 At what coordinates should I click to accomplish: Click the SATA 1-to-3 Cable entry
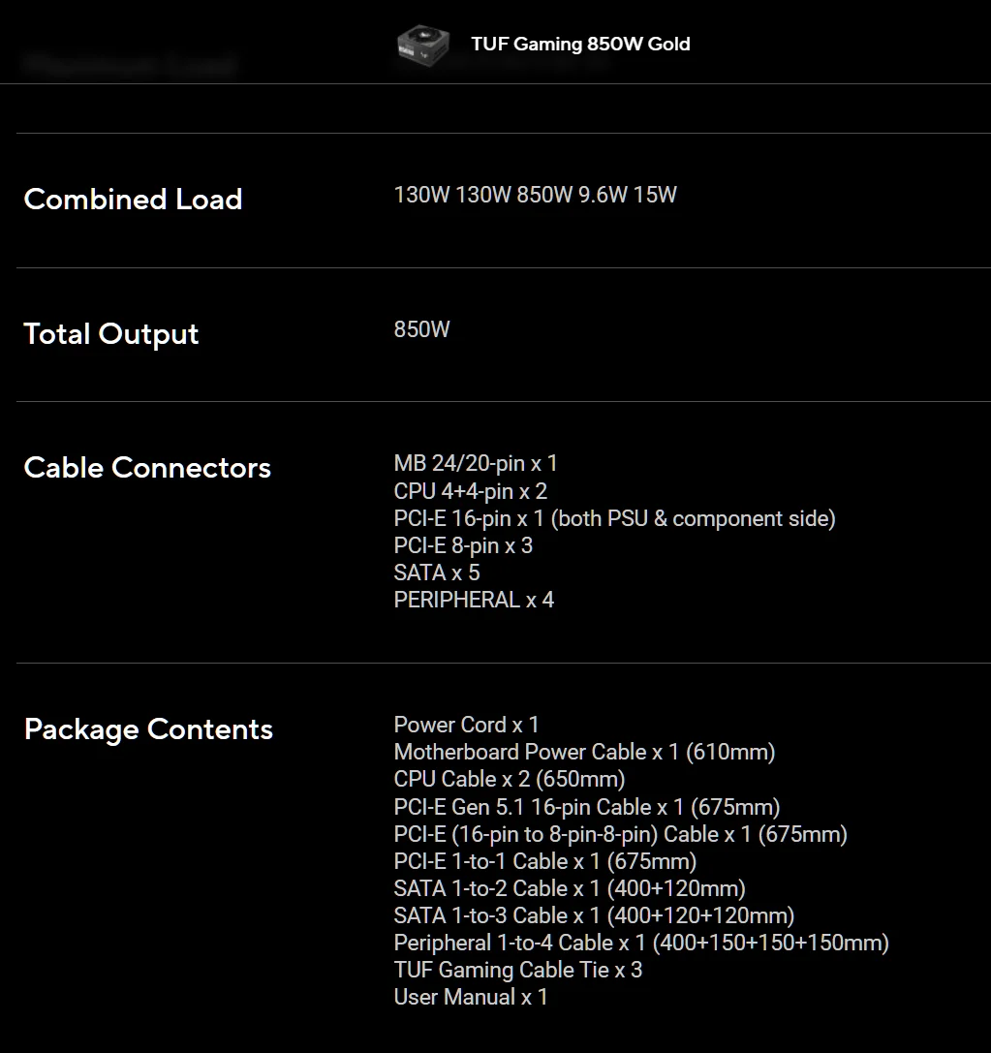[x=594, y=914]
